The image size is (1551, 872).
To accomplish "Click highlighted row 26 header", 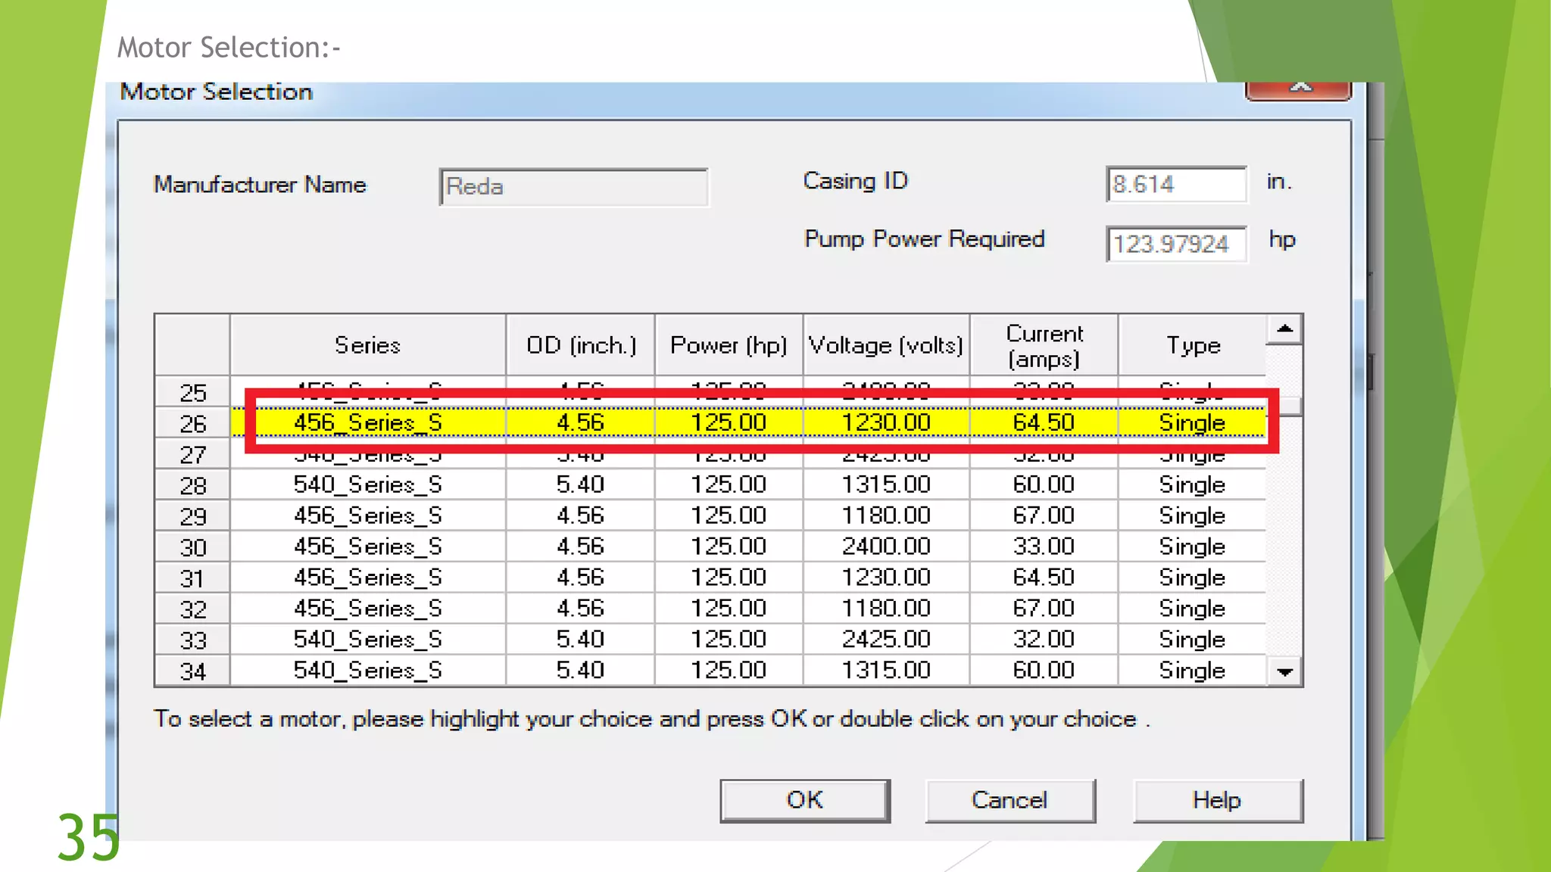I will pyautogui.click(x=192, y=424).
